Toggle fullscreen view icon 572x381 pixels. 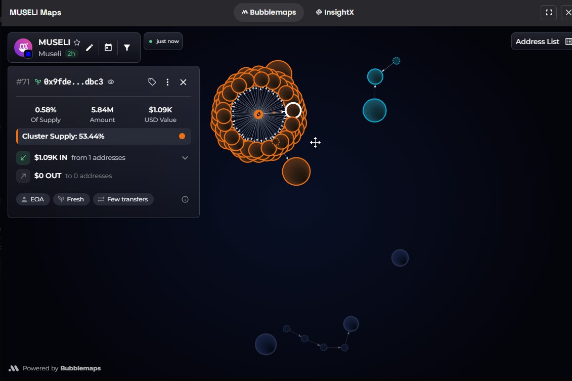point(549,13)
